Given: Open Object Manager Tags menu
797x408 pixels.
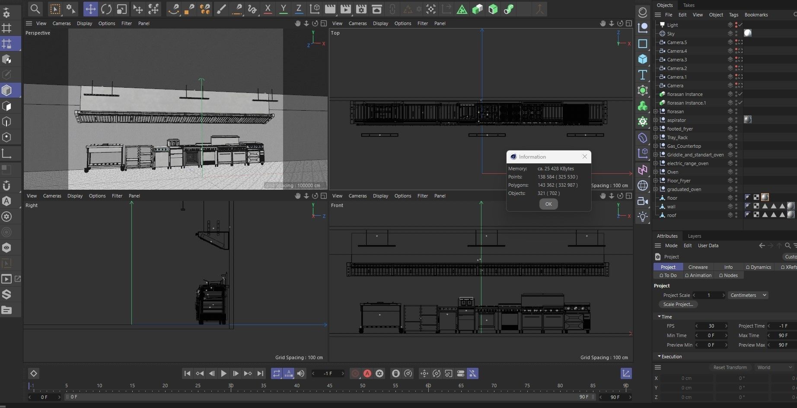Looking at the screenshot, I should pos(734,15).
